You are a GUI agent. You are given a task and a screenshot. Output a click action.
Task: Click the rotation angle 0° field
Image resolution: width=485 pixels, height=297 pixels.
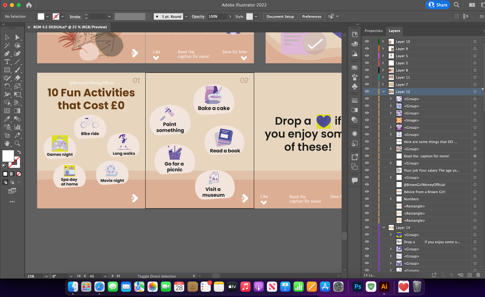(59, 276)
